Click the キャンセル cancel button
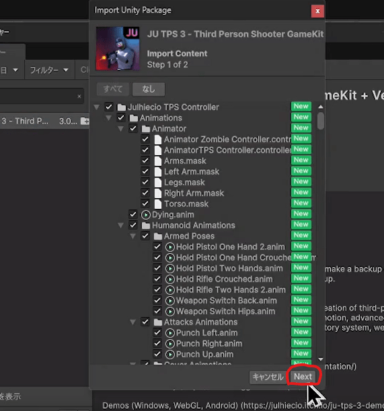 tap(268, 377)
